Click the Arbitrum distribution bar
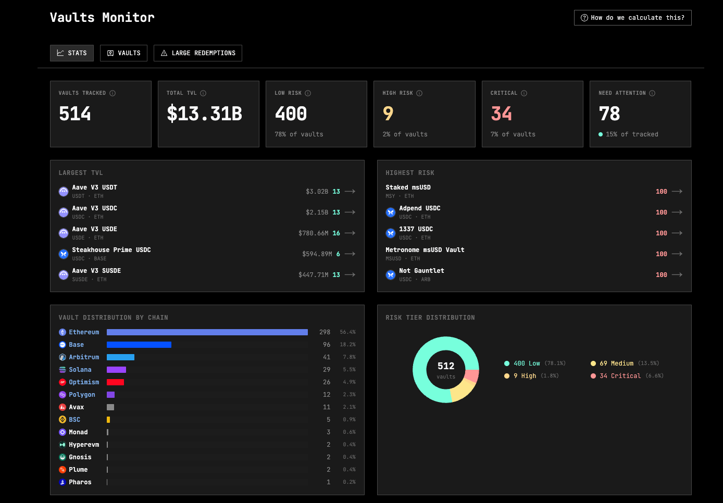The height and width of the screenshot is (503, 723). tap(120, 357)
